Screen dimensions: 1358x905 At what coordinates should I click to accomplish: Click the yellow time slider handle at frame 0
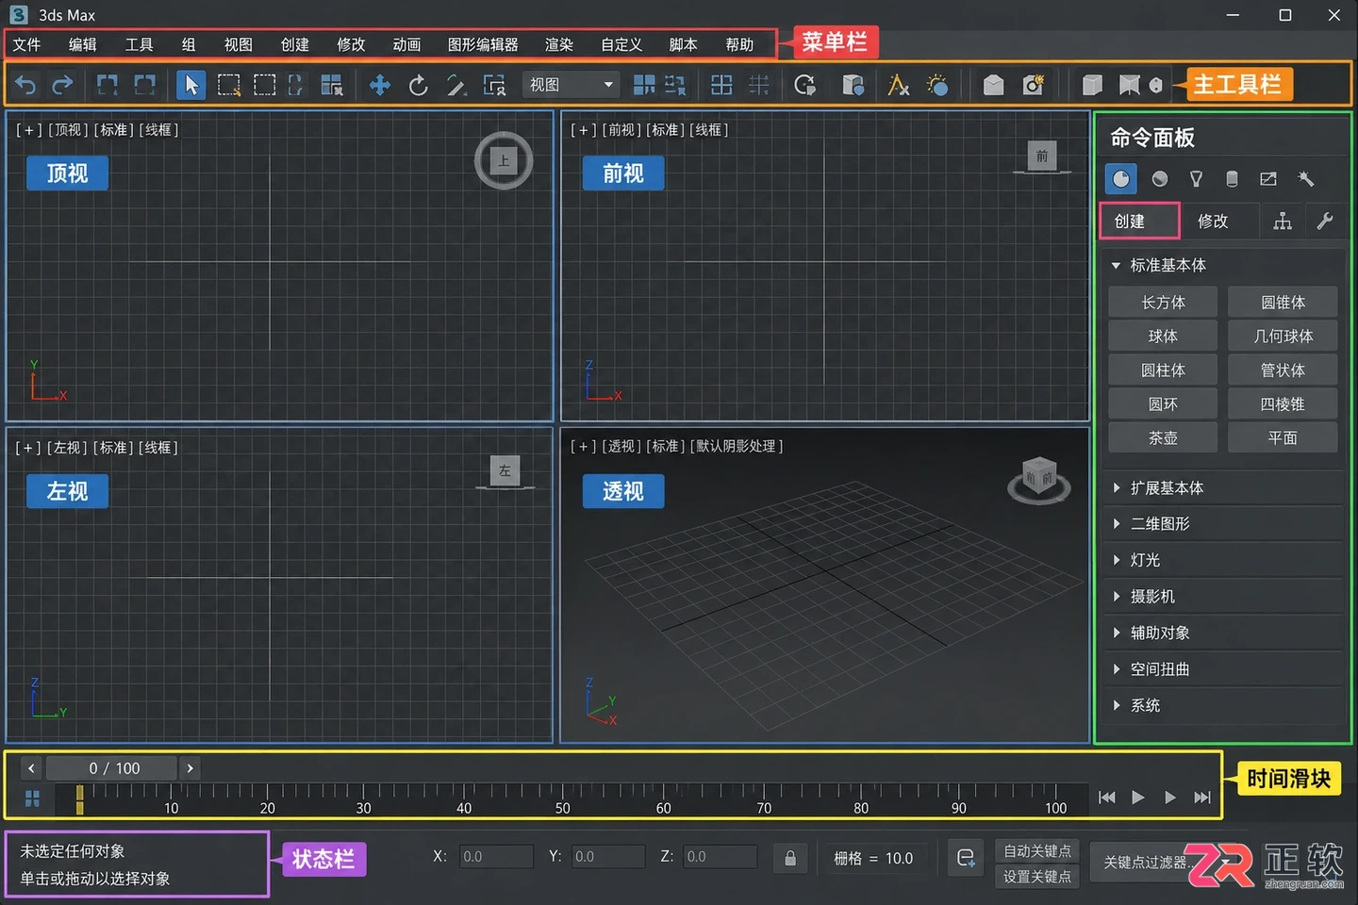click(79, 799)
